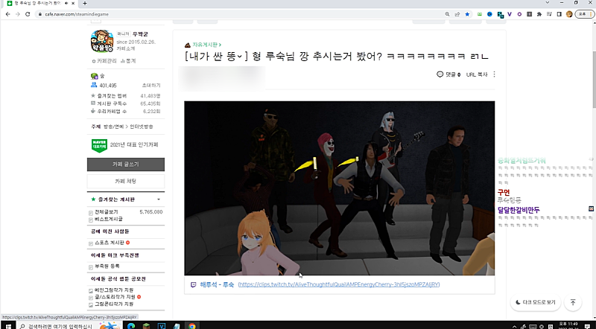This screenshot has height=329, width=596.
Task: Open the clips.twitch.tv clip link
Action: 339,284
